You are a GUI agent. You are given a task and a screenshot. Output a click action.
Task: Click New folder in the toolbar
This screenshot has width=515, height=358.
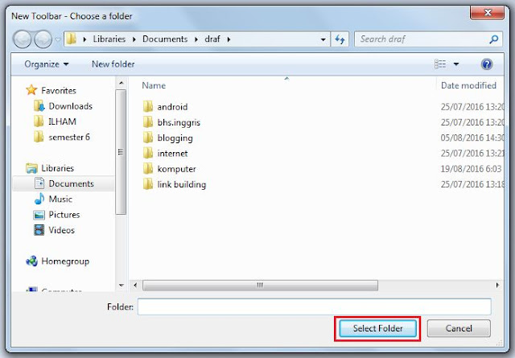113,64
